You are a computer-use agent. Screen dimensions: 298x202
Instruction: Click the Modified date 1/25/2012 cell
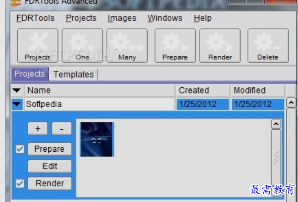pos(258,104)
